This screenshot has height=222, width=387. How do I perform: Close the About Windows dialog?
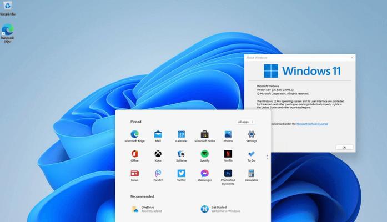pyautogui.click(x=352, y=58)
